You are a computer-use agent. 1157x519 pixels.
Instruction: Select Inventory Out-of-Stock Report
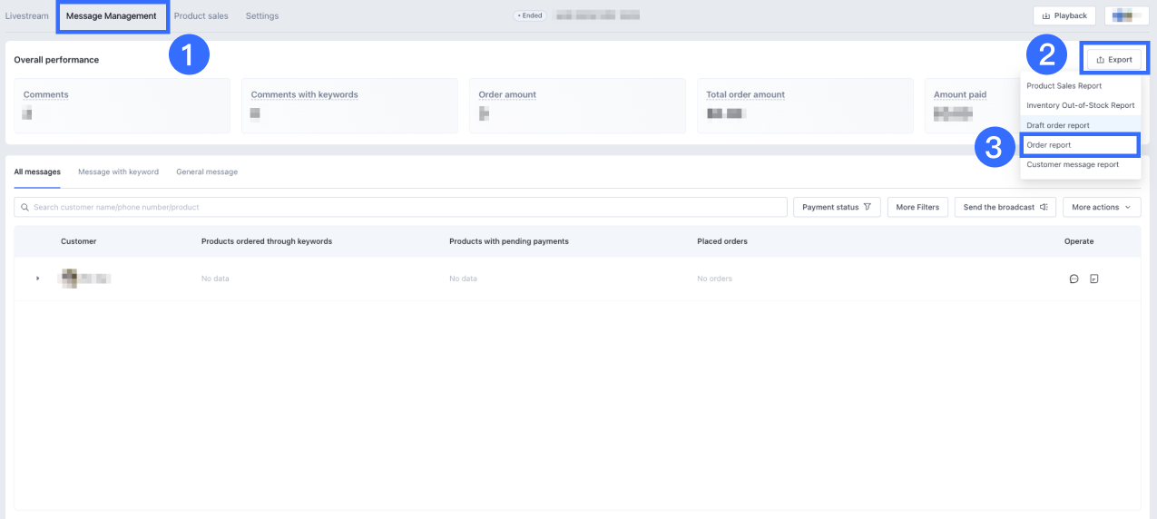1080,105
